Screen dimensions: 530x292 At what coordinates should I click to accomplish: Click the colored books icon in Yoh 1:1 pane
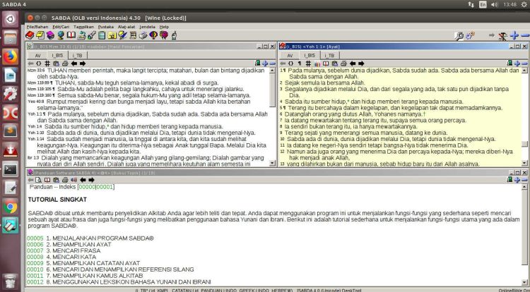point(317,63)
